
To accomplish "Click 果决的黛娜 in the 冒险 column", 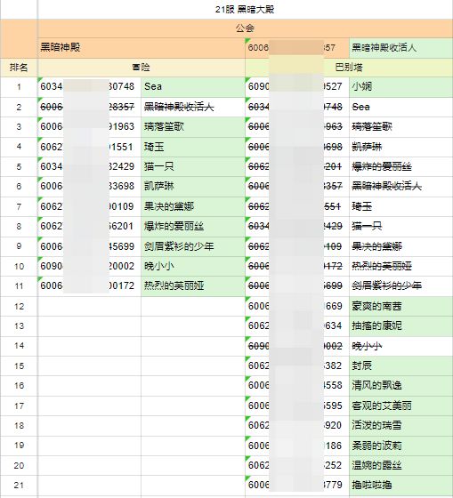I will click(193, 206).
